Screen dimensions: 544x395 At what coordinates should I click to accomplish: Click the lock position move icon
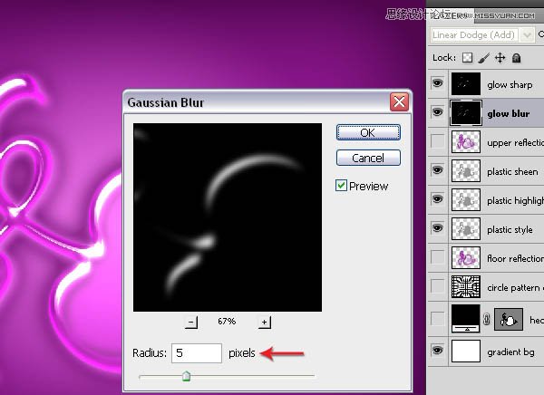click(x=500, y=58)
